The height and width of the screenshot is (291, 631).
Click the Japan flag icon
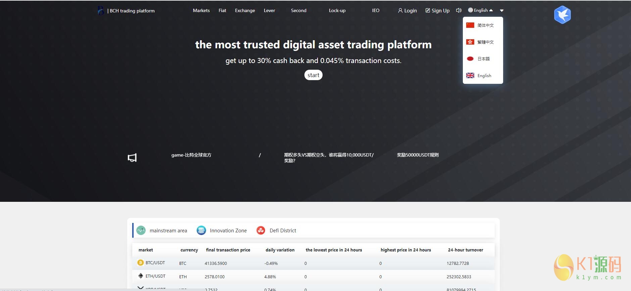click(x=470, y=59)
